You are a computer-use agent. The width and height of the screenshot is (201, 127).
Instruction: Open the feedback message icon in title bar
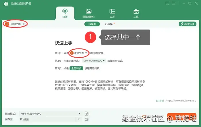[167, 3]
